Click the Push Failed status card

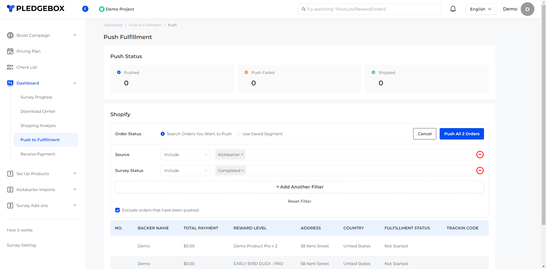pyautogui.click(x=299, y=79)
